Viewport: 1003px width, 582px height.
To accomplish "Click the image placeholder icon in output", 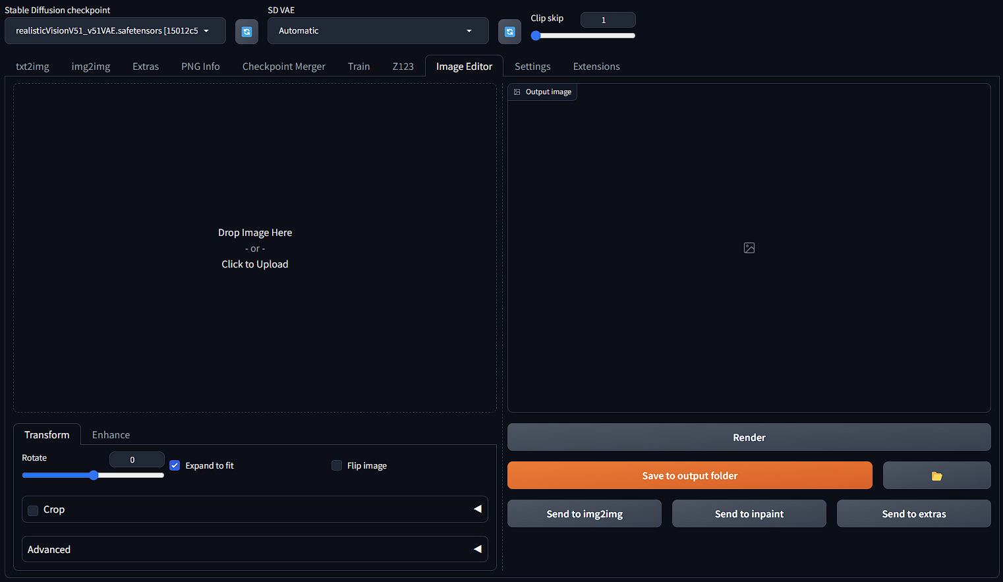I will click(x=749, y=248).
